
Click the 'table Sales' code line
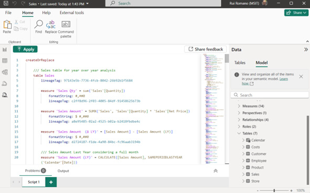coord(44,75)
